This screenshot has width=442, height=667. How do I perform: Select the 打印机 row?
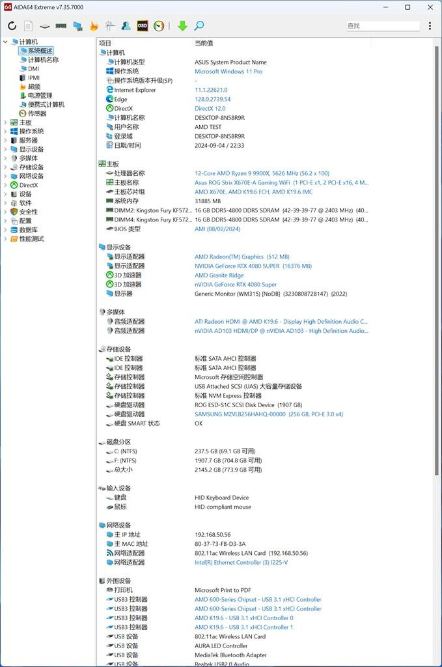click(234, 590)
